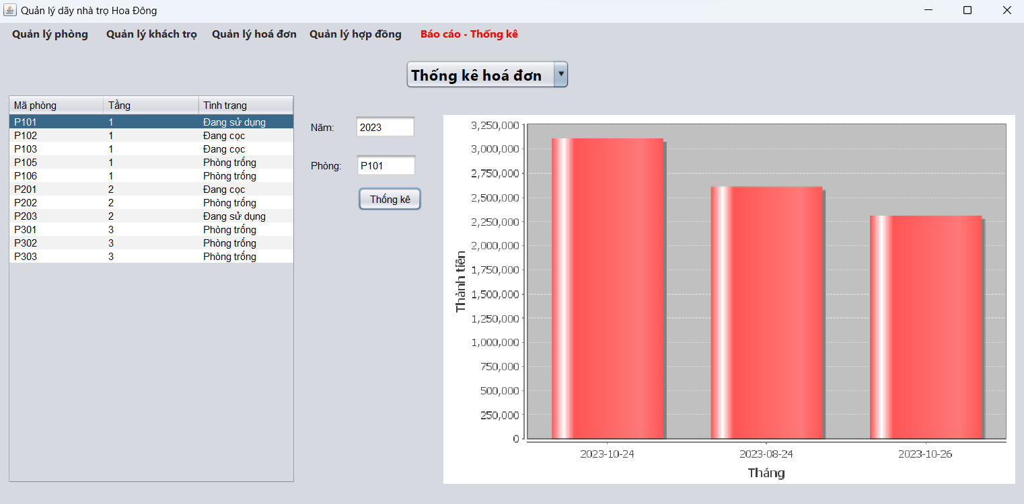Open the Quản lý phòng menu
Image resolution: width=1024 pixels, height=504 pixels.
point(50,34)
